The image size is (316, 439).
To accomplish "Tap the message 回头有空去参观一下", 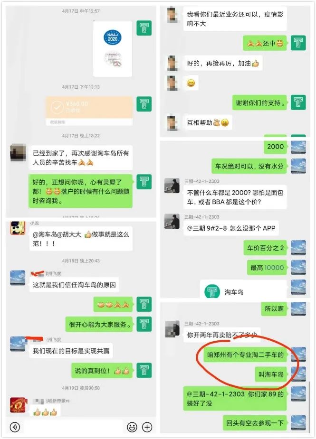I will point(255,423).
